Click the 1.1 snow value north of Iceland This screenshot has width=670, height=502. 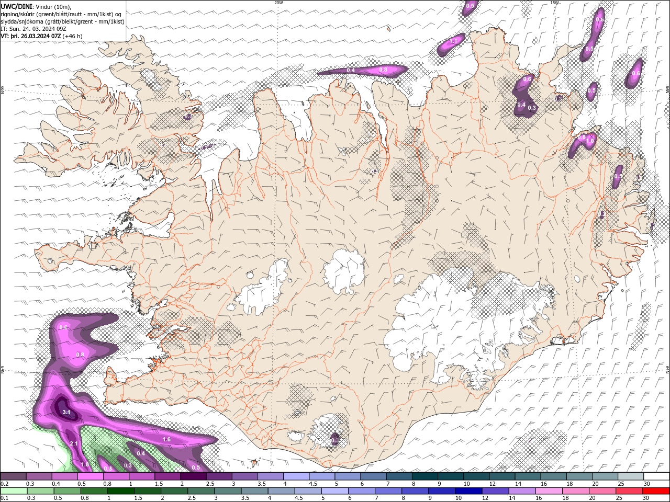[454, 41]
